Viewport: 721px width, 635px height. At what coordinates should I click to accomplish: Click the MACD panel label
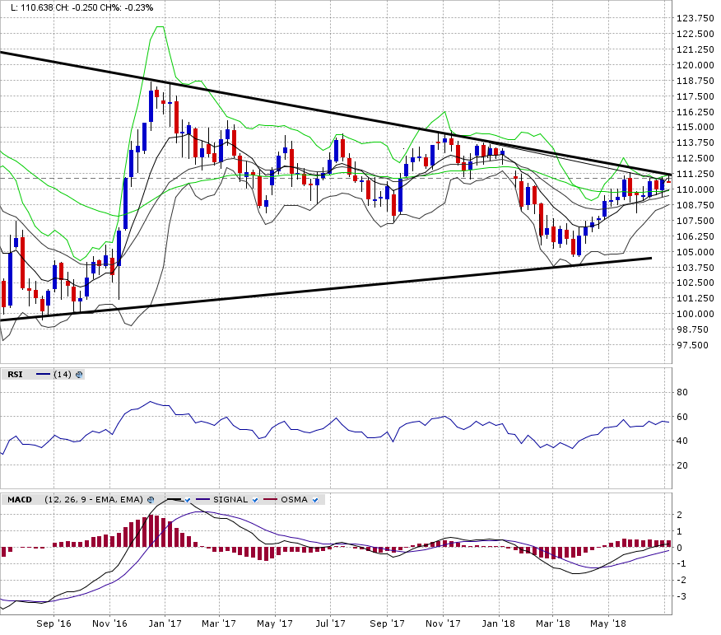20,500
